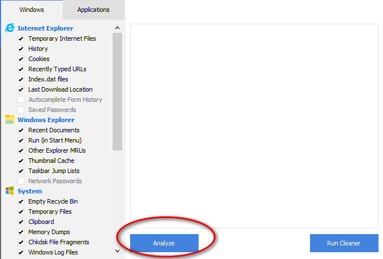Click the Index.dat files label
Viewport: 383px width, 259px height.
pos(48,79)
